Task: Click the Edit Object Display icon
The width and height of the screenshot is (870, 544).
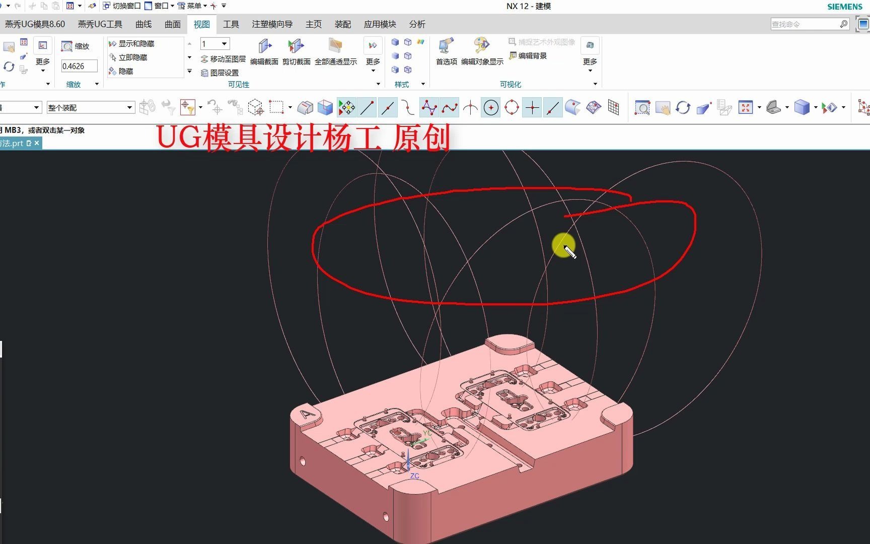Action: click(482, 46)
